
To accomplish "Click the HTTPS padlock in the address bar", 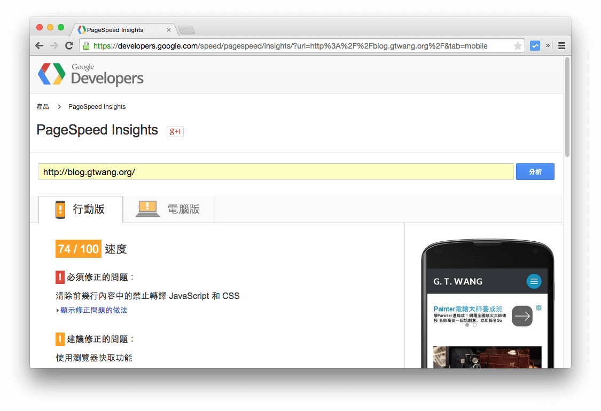I will [86, 46].
